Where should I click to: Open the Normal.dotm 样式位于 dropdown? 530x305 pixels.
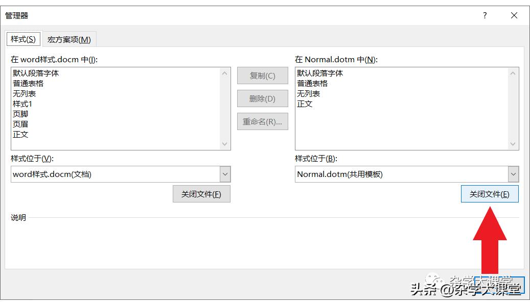coord(514,174)
